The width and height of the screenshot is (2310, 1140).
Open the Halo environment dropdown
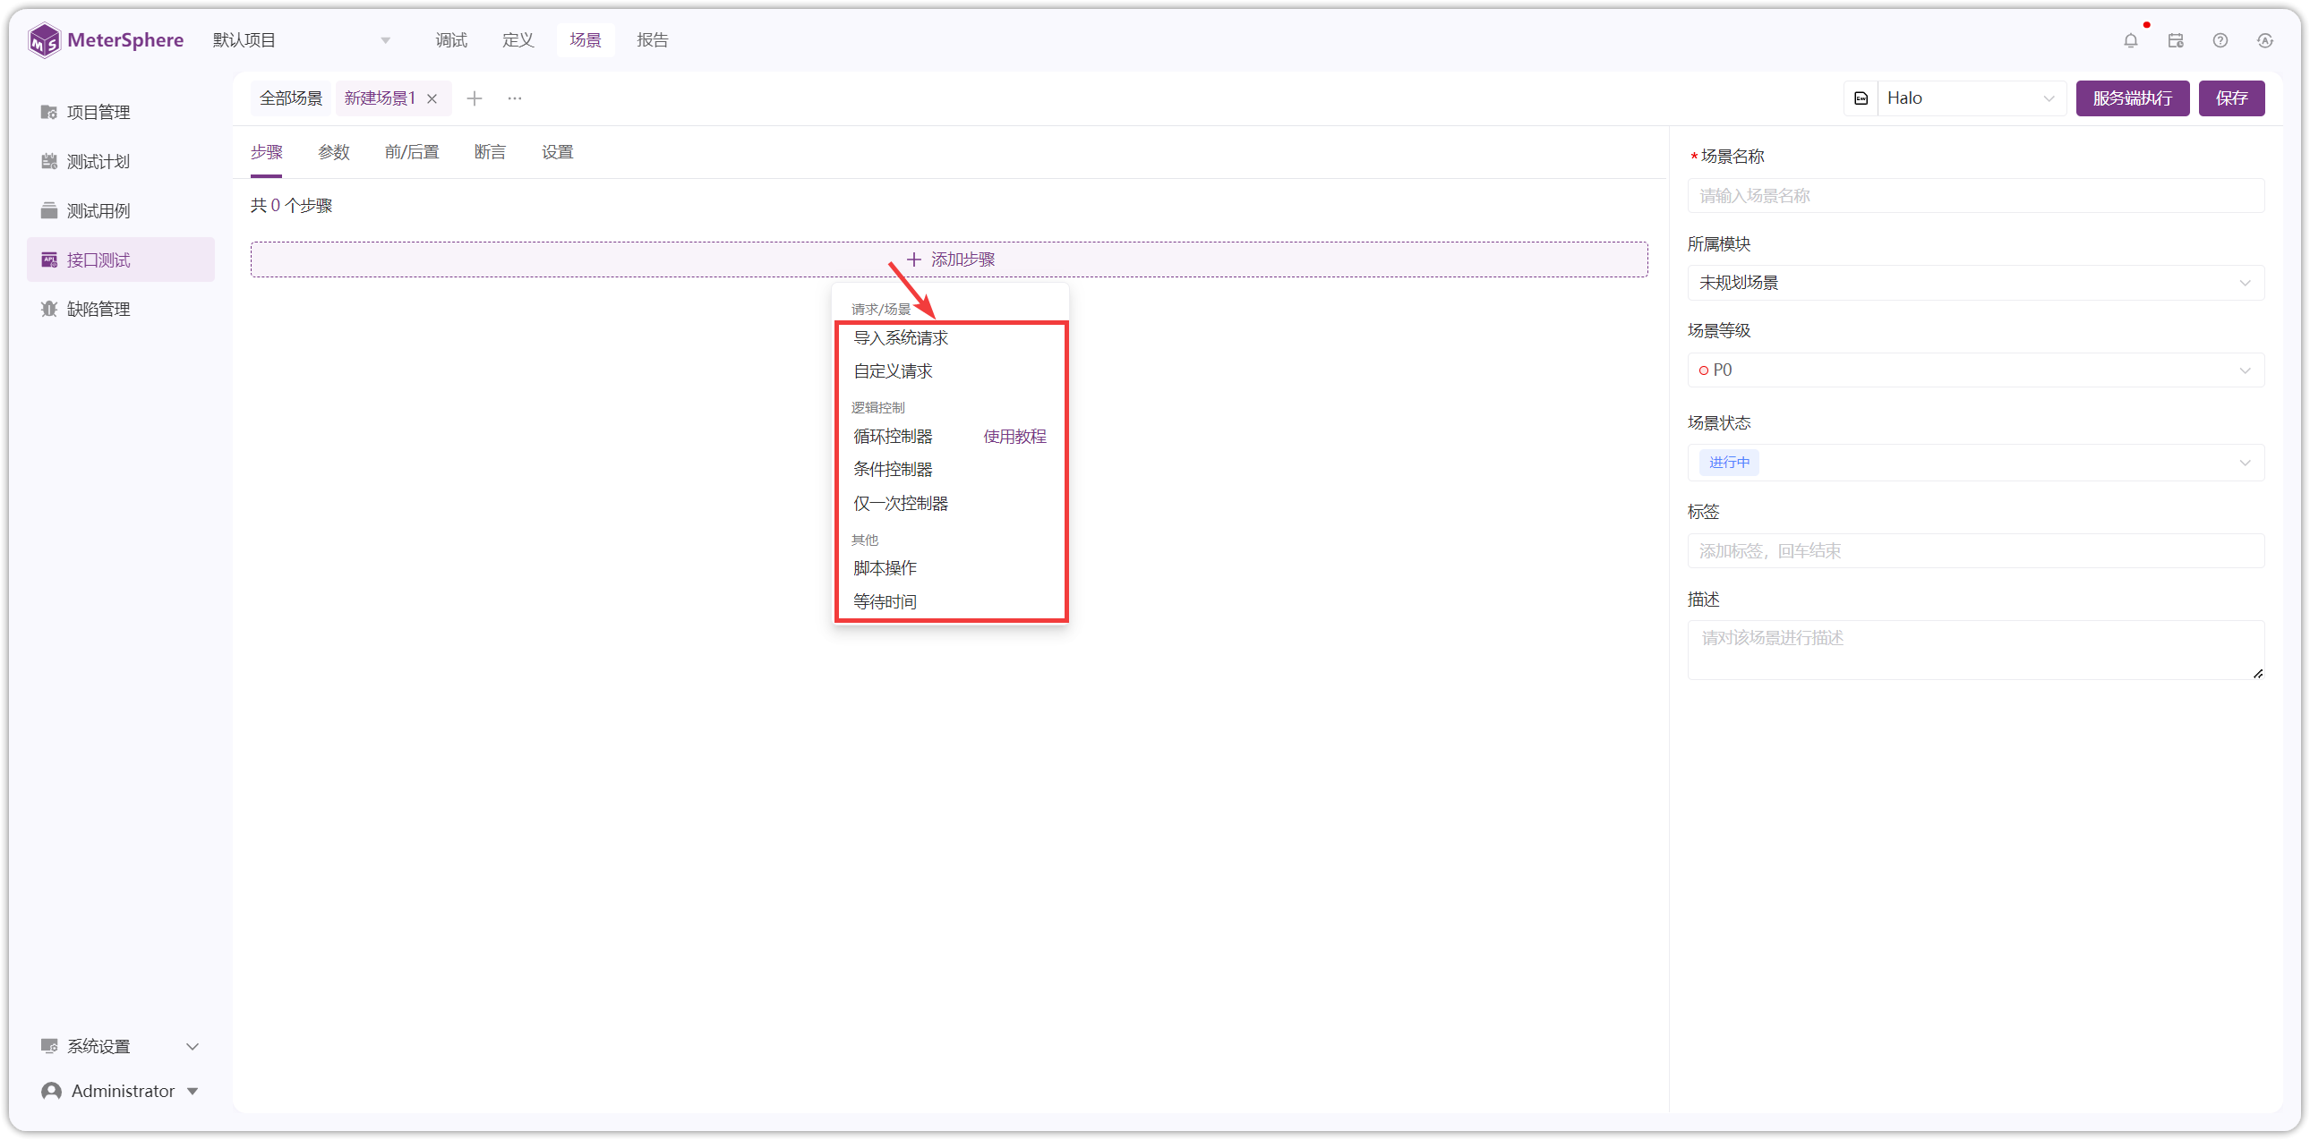[1971, 98]
